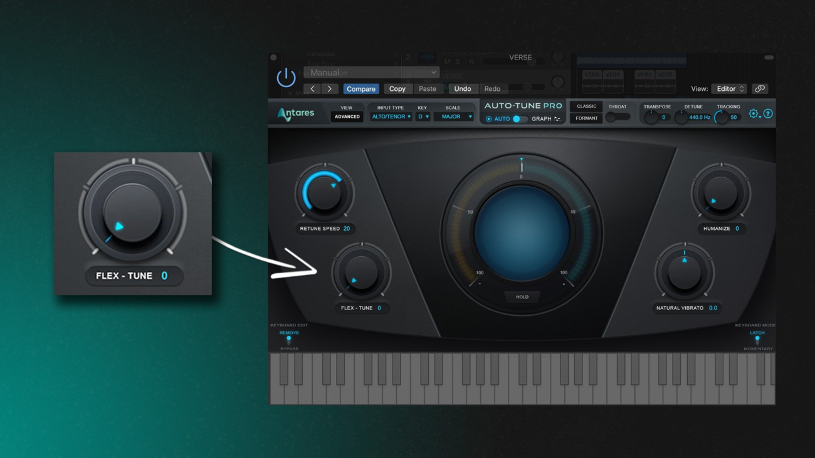Image resolution: width=815 pixels, height=458 pixels.
Task: Click the link chain icon
Action: coord(759,89)
